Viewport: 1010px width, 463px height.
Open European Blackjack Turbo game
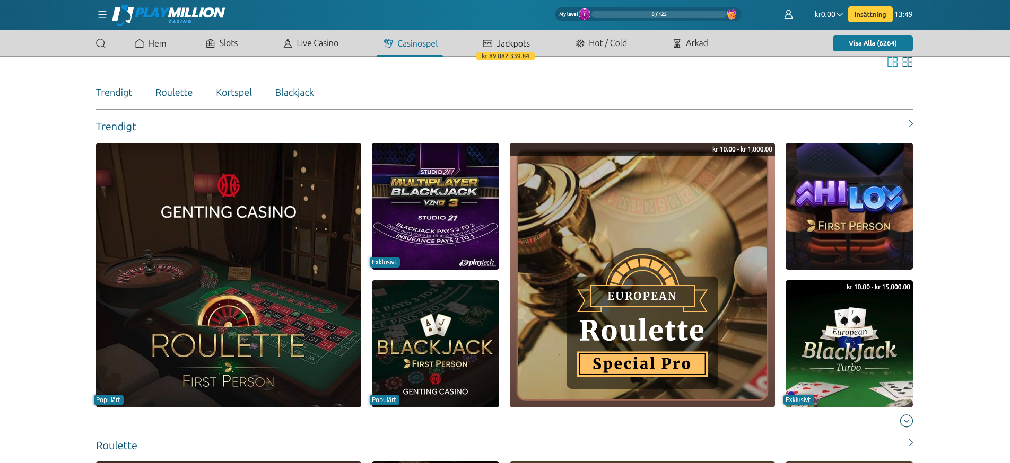849,344
